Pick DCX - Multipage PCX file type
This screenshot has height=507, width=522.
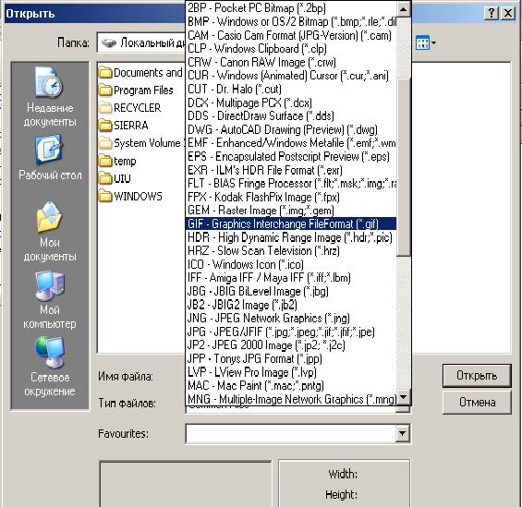(x=291, y=103)
